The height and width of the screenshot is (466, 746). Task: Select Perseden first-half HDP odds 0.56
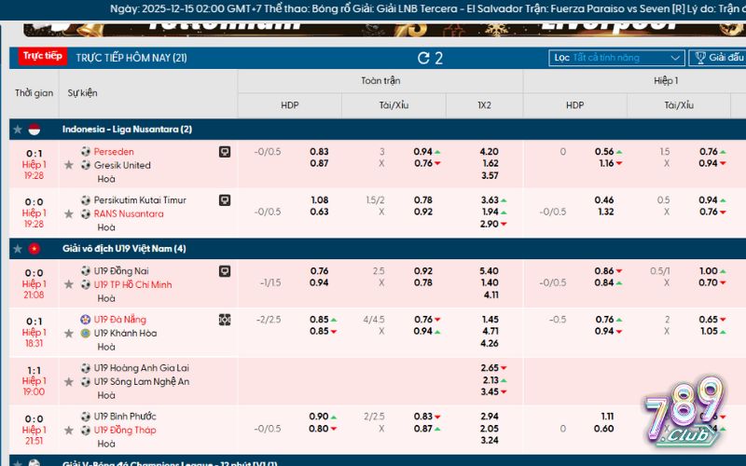coord(604,151)
